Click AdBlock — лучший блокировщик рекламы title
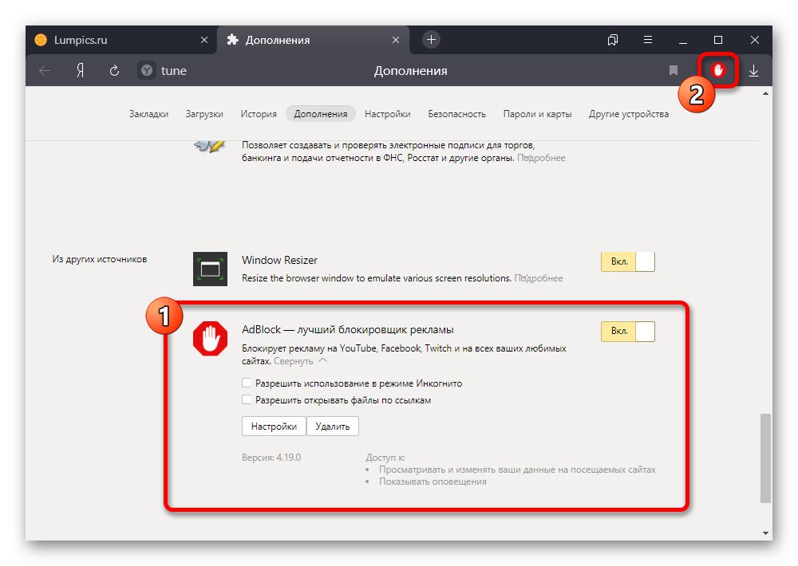Viewport: 798px width, 566px height. pyautogui.click(x=348, y=329)
